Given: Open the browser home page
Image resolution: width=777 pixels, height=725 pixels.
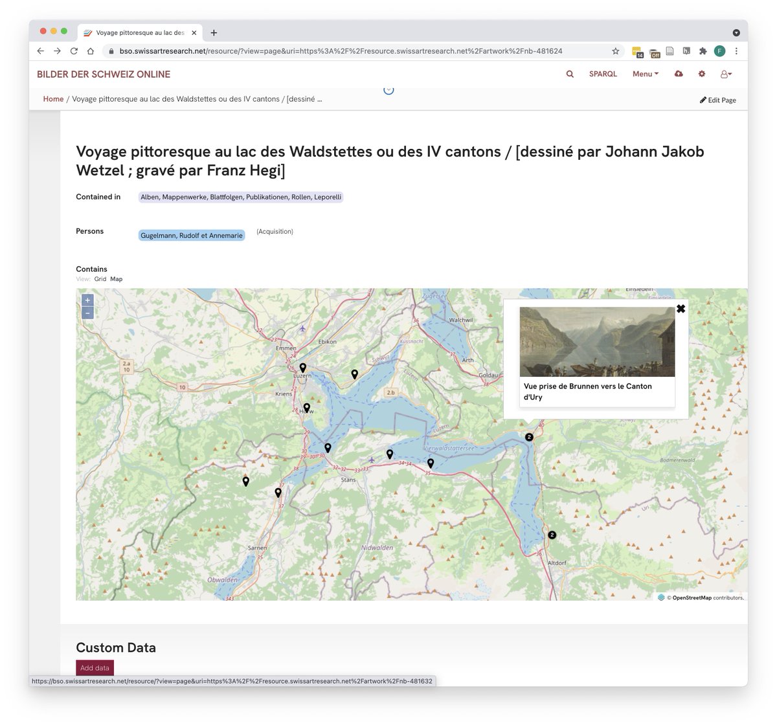Looking at the screenshot, I should (x=91, y=51).
